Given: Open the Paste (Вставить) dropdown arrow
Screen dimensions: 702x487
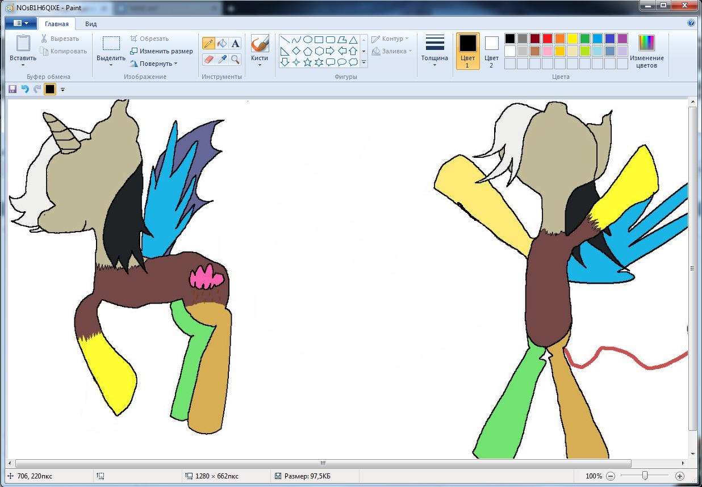Looking at the screenshot, I should (x=23, y=65).
